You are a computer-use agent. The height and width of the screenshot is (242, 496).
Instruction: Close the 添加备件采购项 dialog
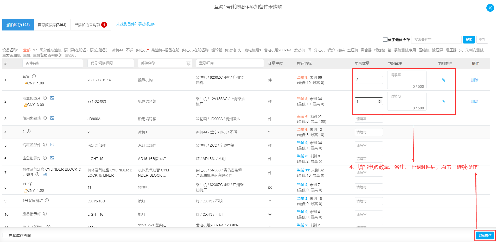(490, 8)
